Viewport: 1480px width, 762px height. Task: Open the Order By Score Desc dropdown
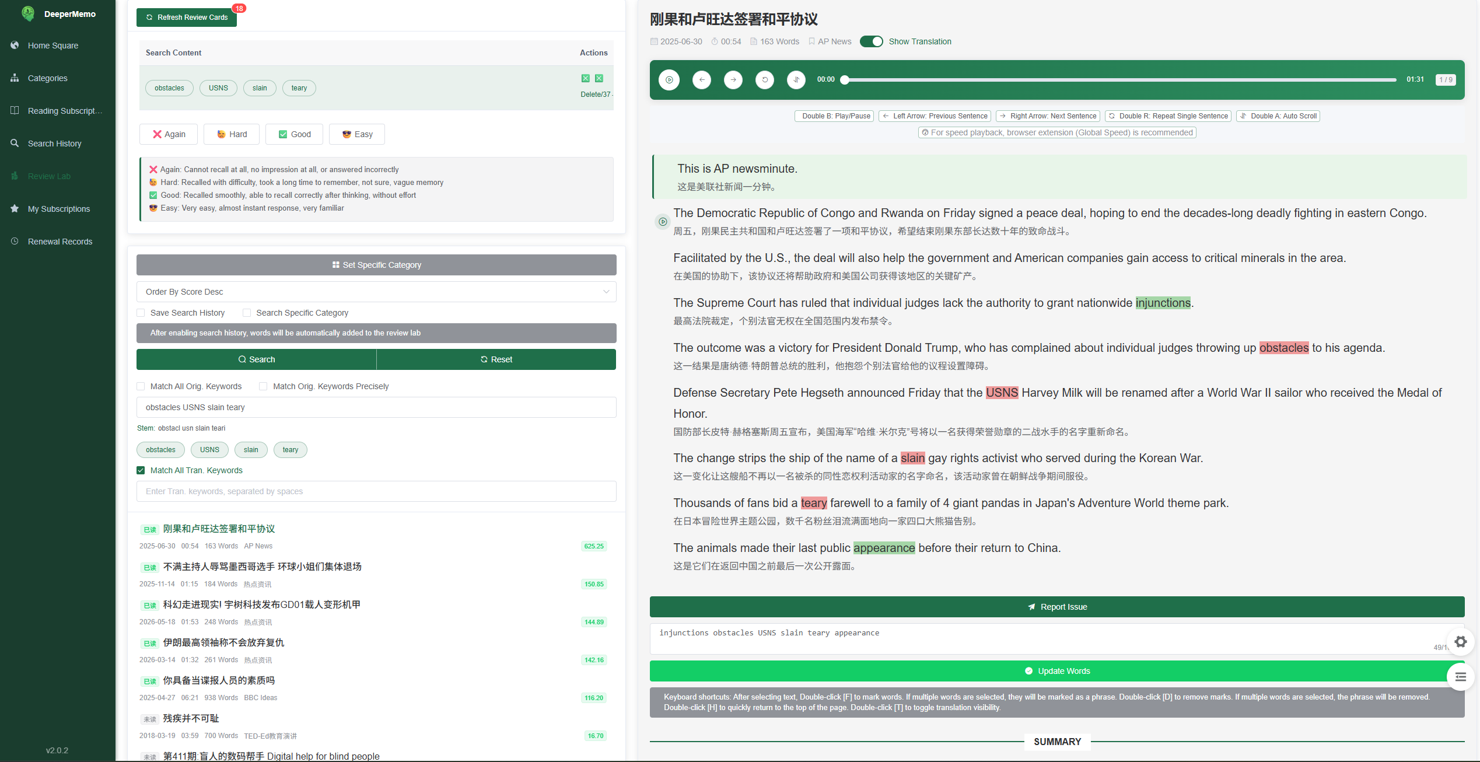point(376,292)
